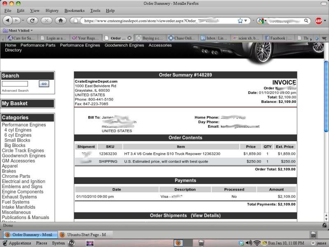Click the Firefox window icon in panel

click(x=178, y=243)
